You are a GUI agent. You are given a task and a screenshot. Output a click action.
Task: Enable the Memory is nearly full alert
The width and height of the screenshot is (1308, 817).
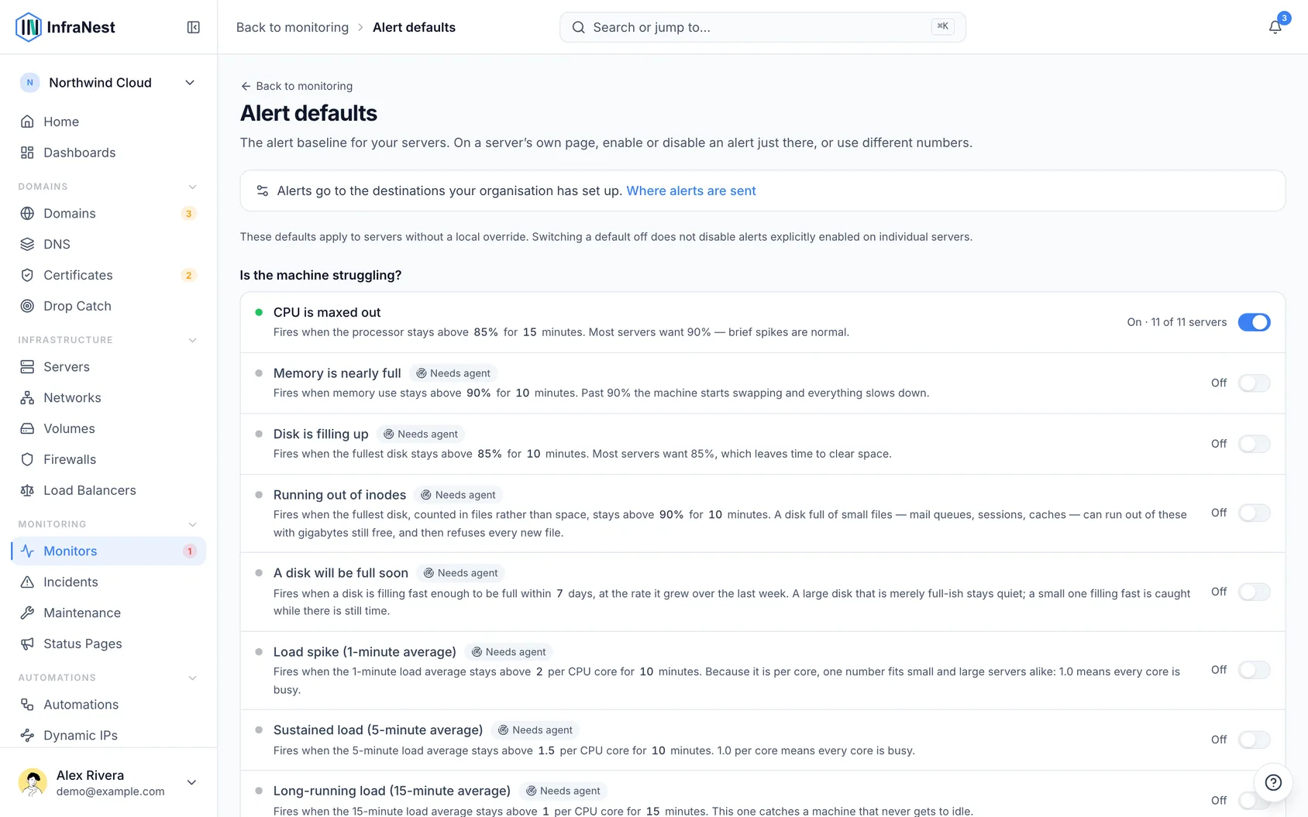coord(1254,383)
